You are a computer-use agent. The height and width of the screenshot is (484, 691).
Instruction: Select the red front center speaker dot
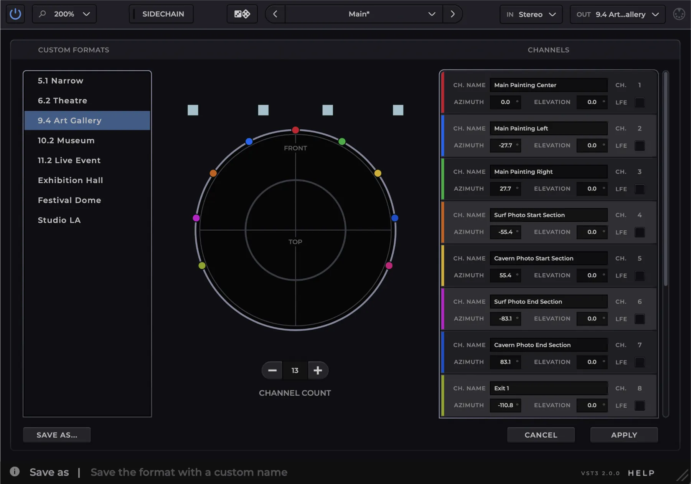coord(295,130)
